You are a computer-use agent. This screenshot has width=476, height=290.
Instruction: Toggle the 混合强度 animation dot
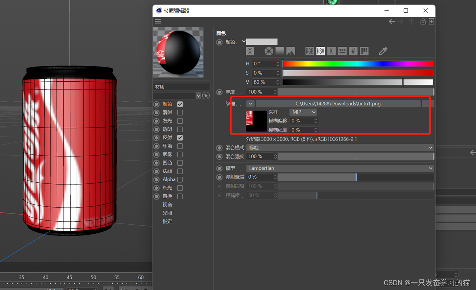[x=219, y=157]
